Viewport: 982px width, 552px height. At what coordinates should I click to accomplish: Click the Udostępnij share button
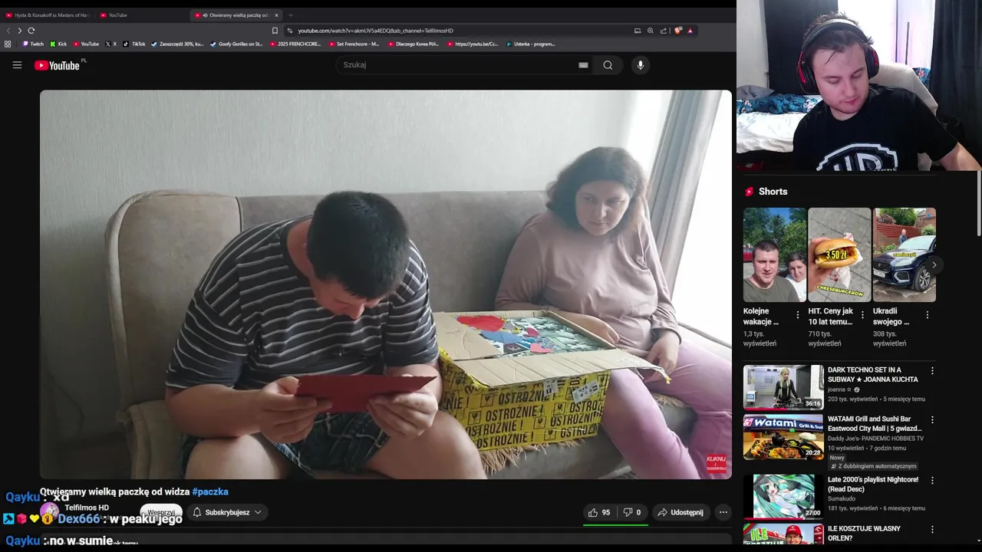680,512
